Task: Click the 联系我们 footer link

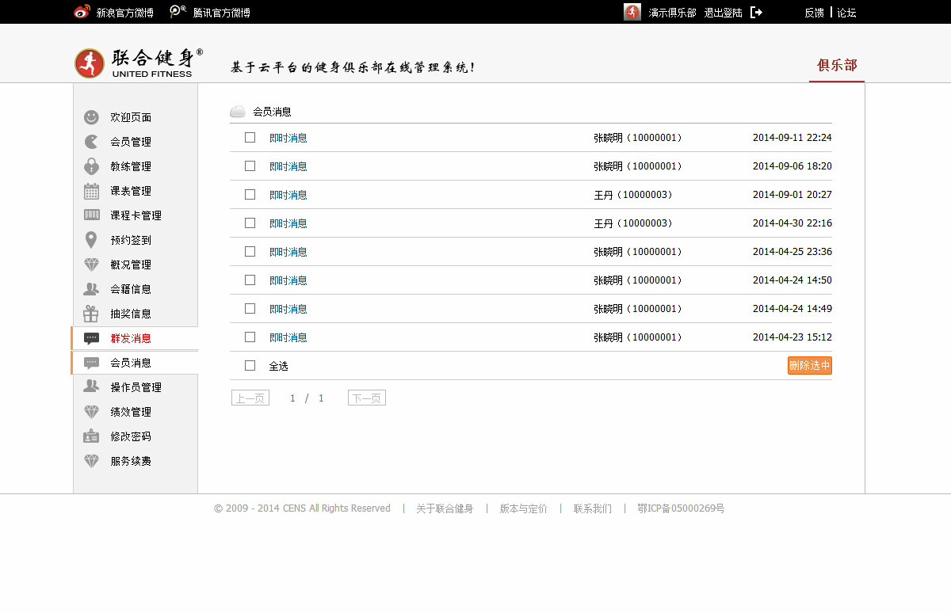Action: pos(593,508)
